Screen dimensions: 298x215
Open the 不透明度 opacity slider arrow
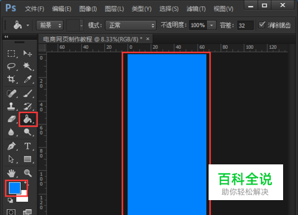[212, 26]
